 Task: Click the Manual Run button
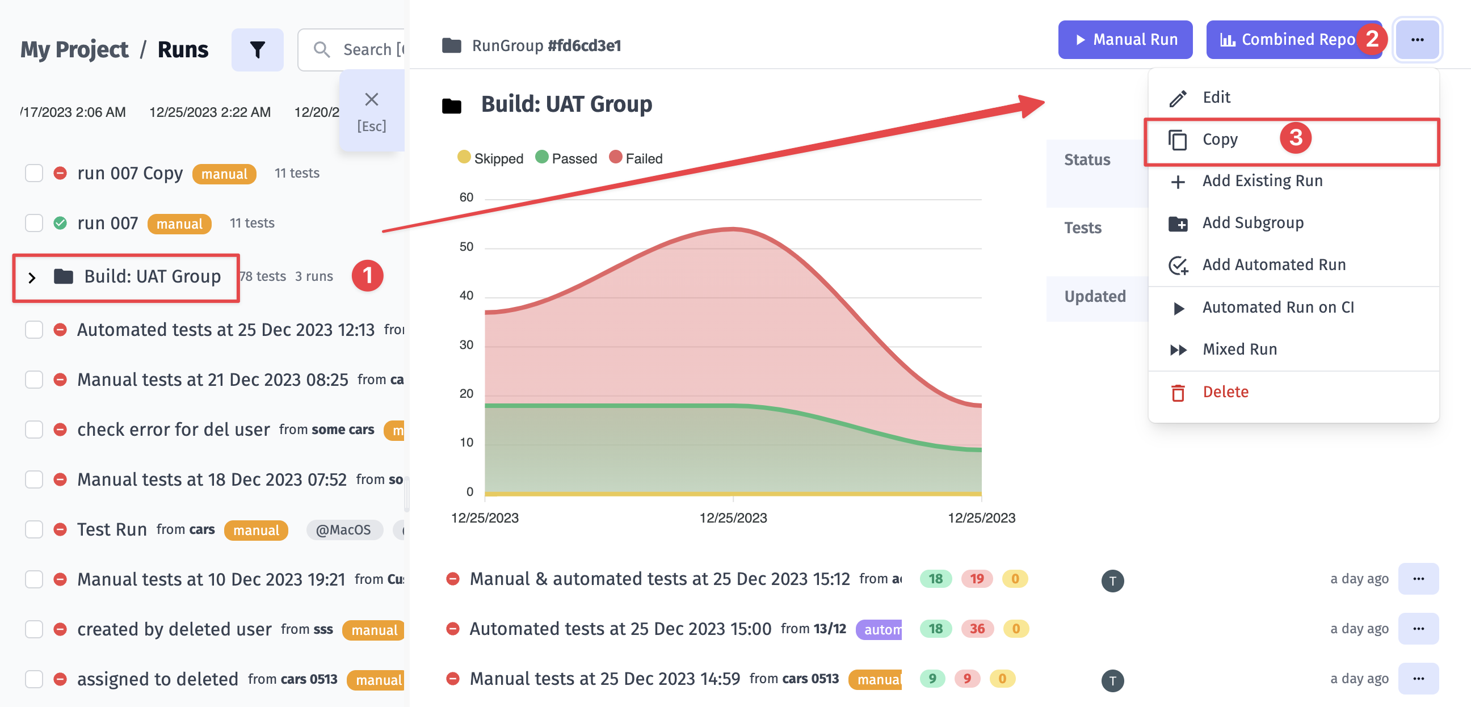(1125, 39)
